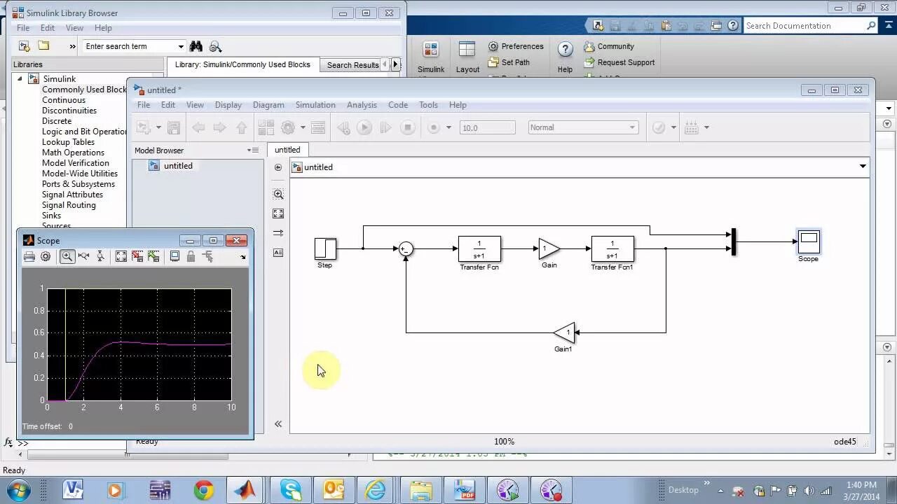Click the Scope print icon
This screenshot has height=504, width=897.
click(x=29, y=257)
